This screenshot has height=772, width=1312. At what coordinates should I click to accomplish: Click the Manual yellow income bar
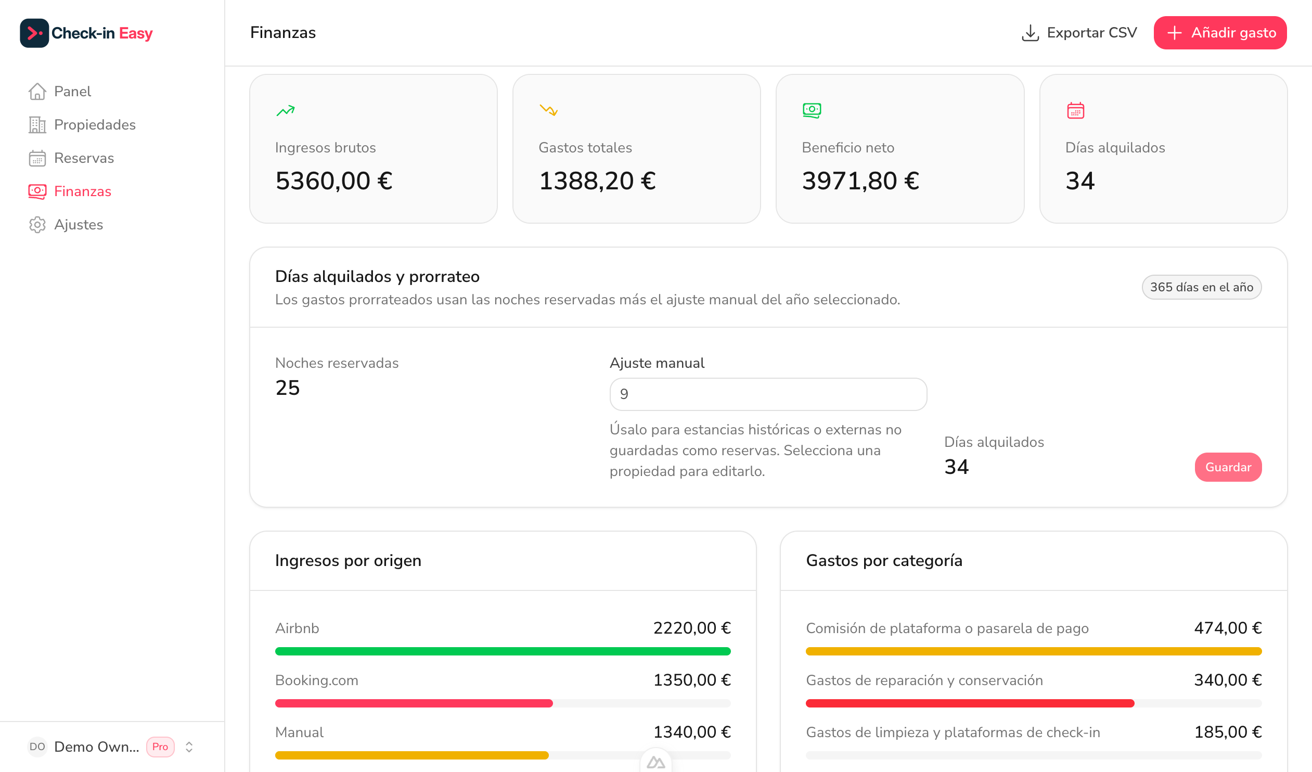coord(412,755)
